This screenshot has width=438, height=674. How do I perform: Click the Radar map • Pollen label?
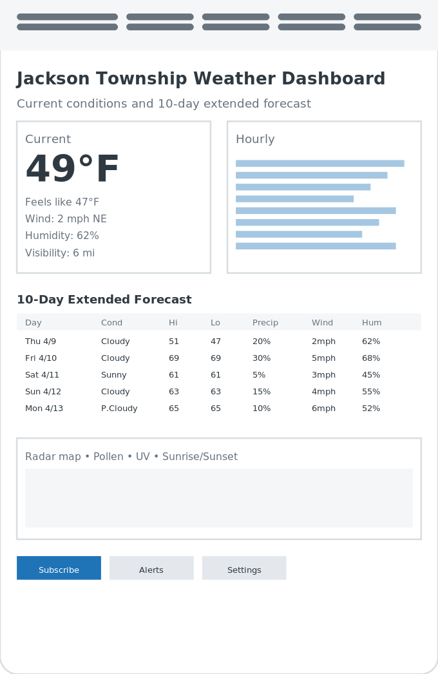tap(74, 456)
